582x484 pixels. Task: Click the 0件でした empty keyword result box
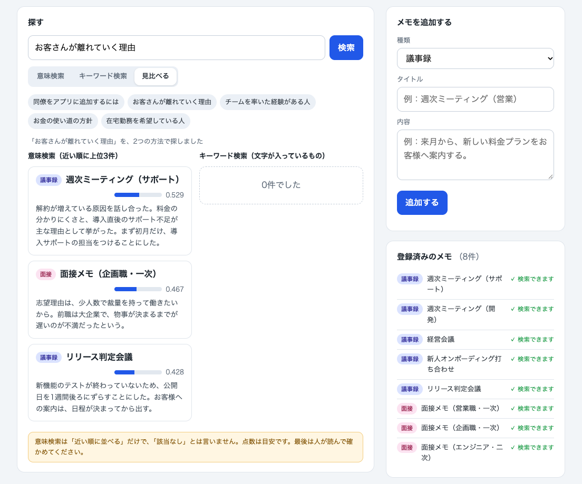281,185
